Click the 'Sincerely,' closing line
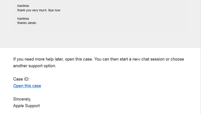Viewport: 201px width, 114px height. click(22, 99)
